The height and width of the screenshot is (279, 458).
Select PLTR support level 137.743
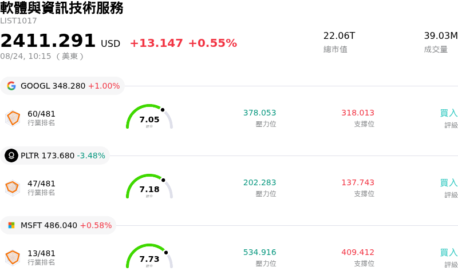tap(358, 182)
